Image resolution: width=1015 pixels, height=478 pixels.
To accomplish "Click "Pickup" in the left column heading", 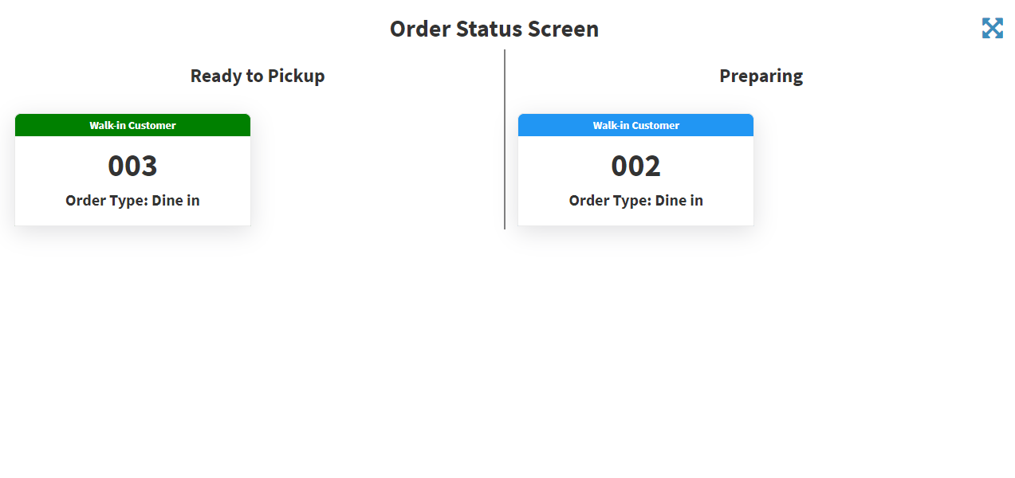I will 296,76.
